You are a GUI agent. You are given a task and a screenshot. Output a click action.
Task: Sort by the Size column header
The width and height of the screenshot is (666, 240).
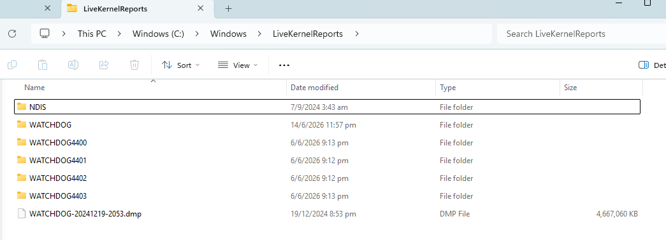[570, 88]
